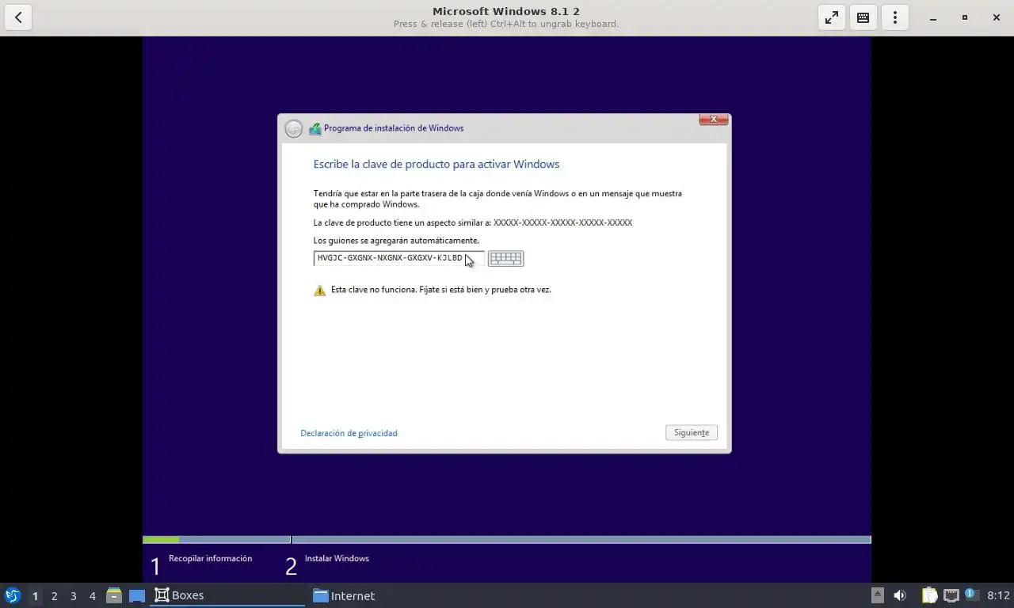
Task: Toggle fullscreen mode in Boxes
Action: tap(832, 17)
